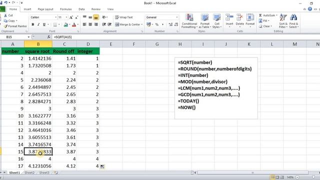
Task: Toggle Align Text Left
Action: (84, 24)
